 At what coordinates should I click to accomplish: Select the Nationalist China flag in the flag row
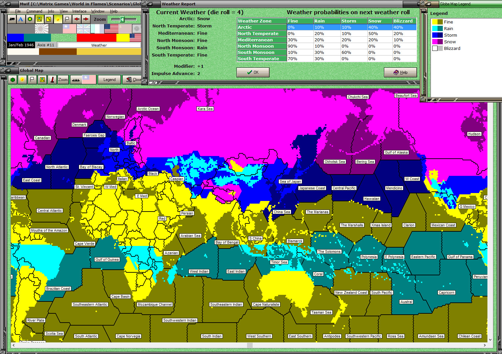pos(69,29)
